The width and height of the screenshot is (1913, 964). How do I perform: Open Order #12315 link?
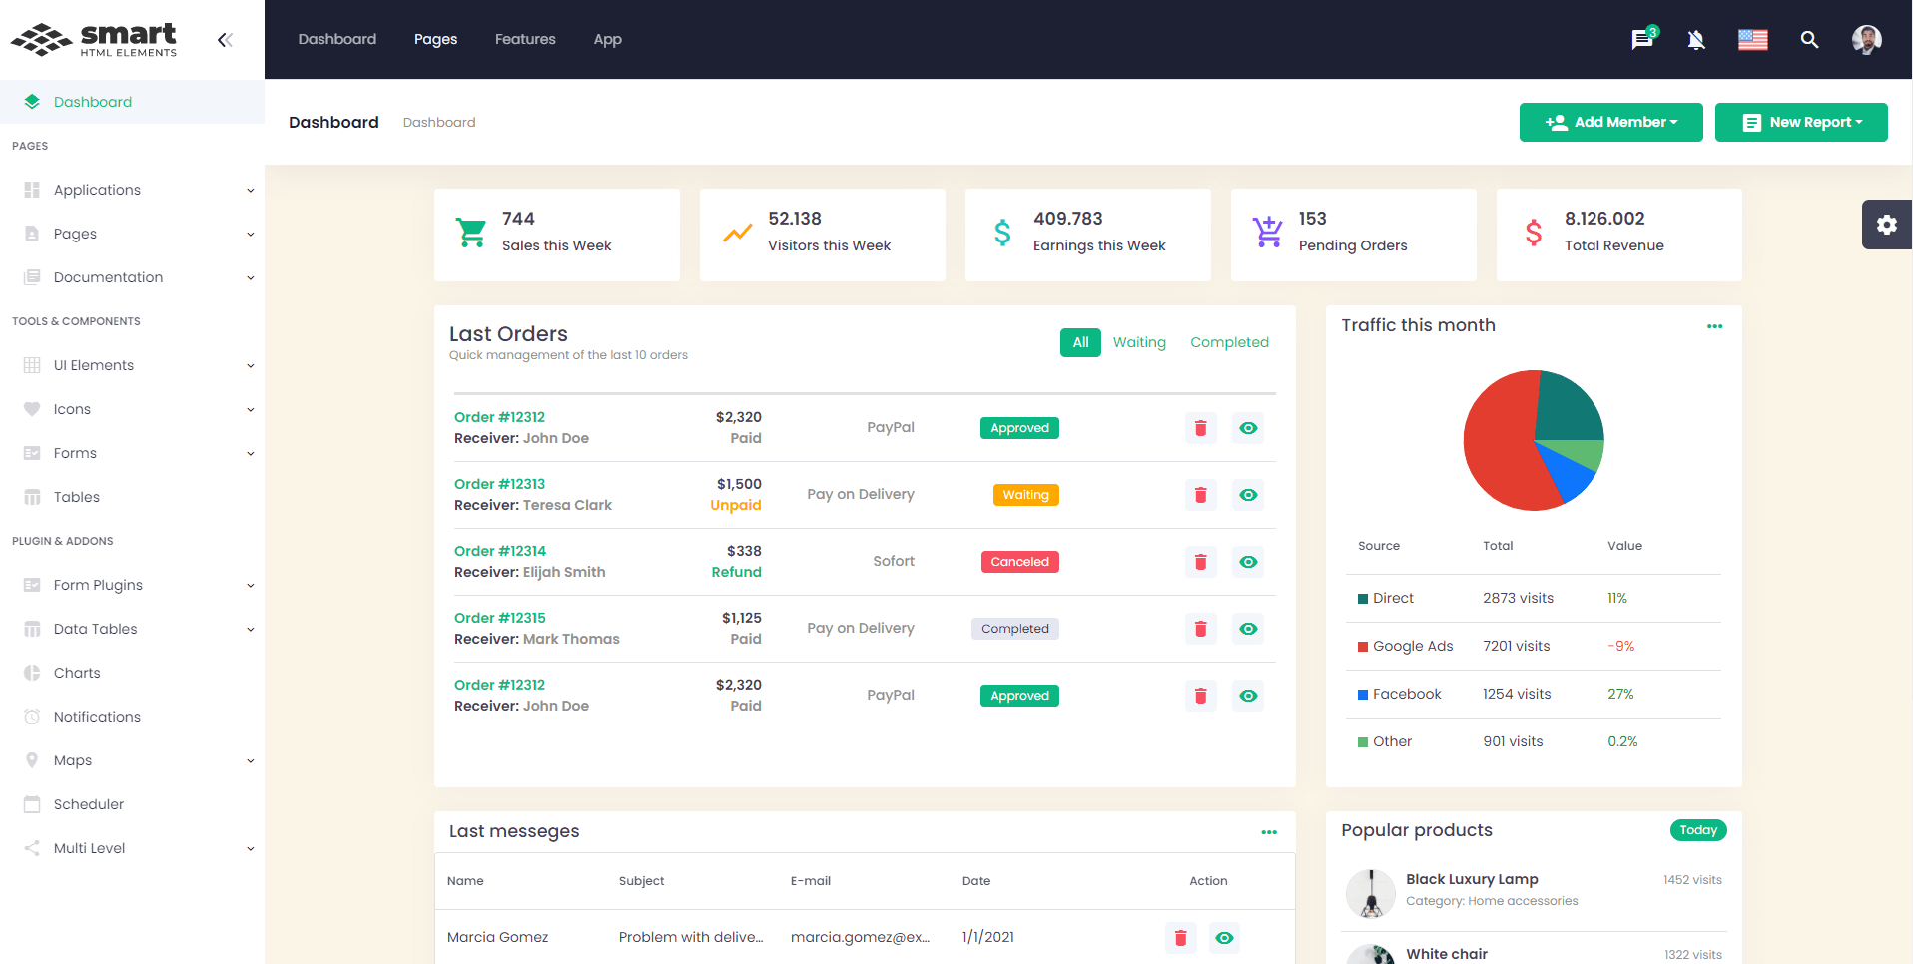[499, 618]
